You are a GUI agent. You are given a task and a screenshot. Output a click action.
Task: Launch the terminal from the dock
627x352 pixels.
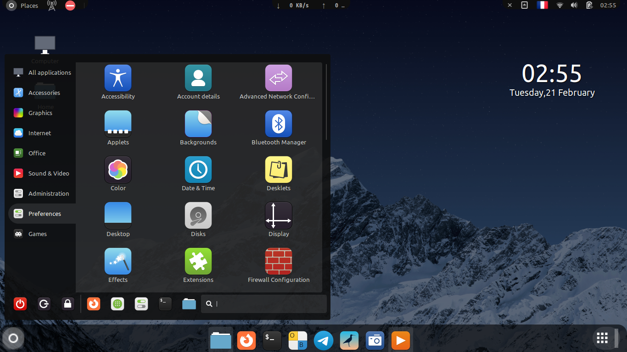[272, 341]
